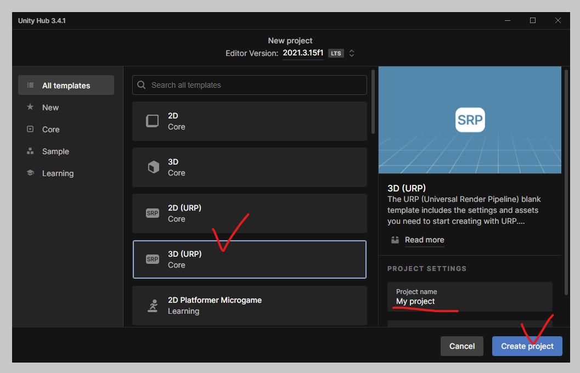Open the Learning templates category
Viewport: 580px width, 373px height.
(58, 173)
